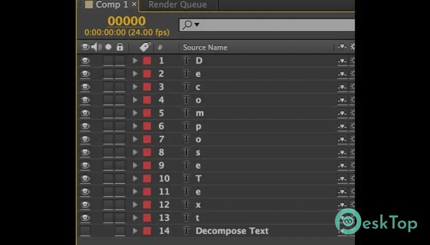Click the Lock column header icon

pyautogui.click(x=120, y=47)
